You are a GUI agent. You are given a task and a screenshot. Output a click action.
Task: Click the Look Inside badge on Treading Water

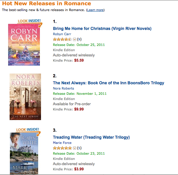[x=29, y=130]
